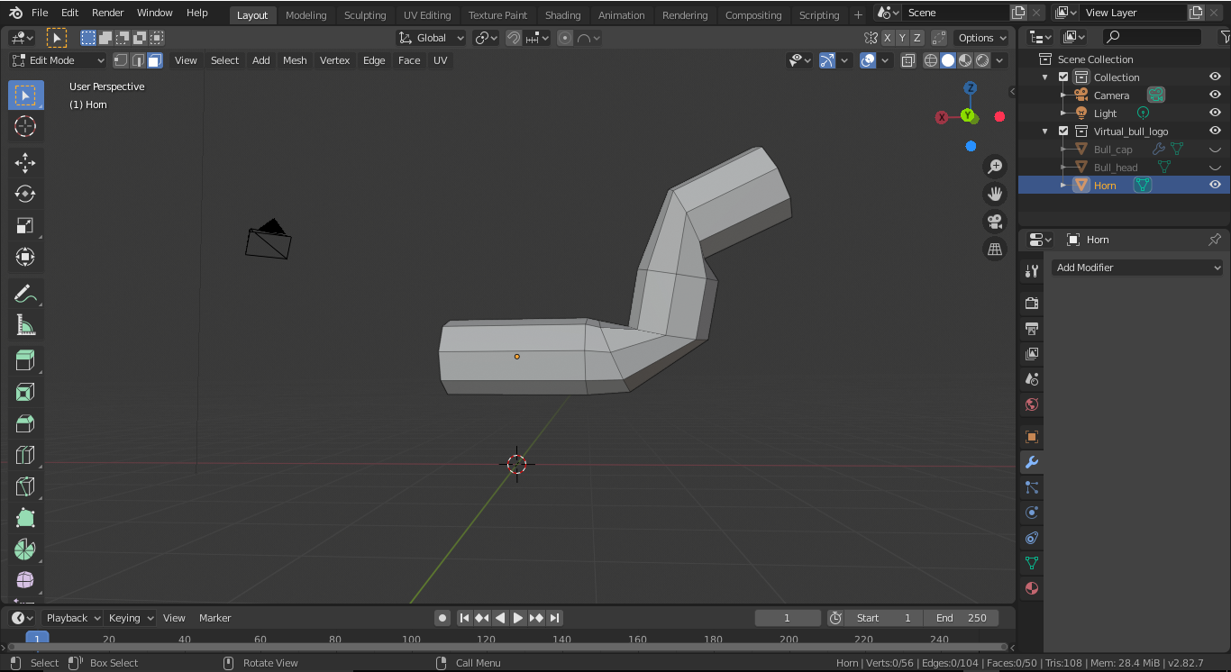
Task: Select the Transform tool
Action: [25, 257]
